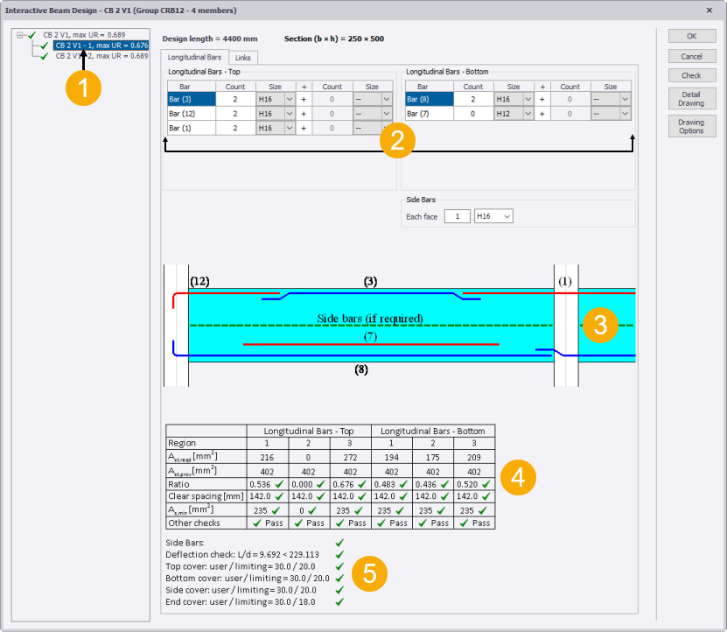Image resolution: width=727 pixels, height=632 pixels.
Task: Click the OK button
Action: (x=691, y=36)
